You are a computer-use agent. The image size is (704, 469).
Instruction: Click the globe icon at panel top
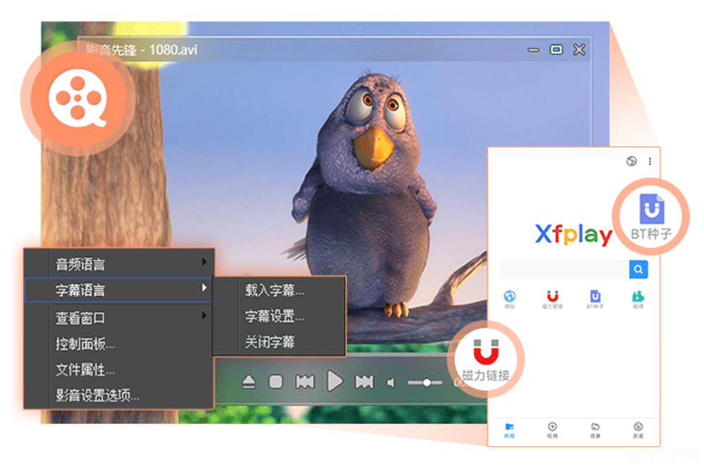[x=631, y=161]
